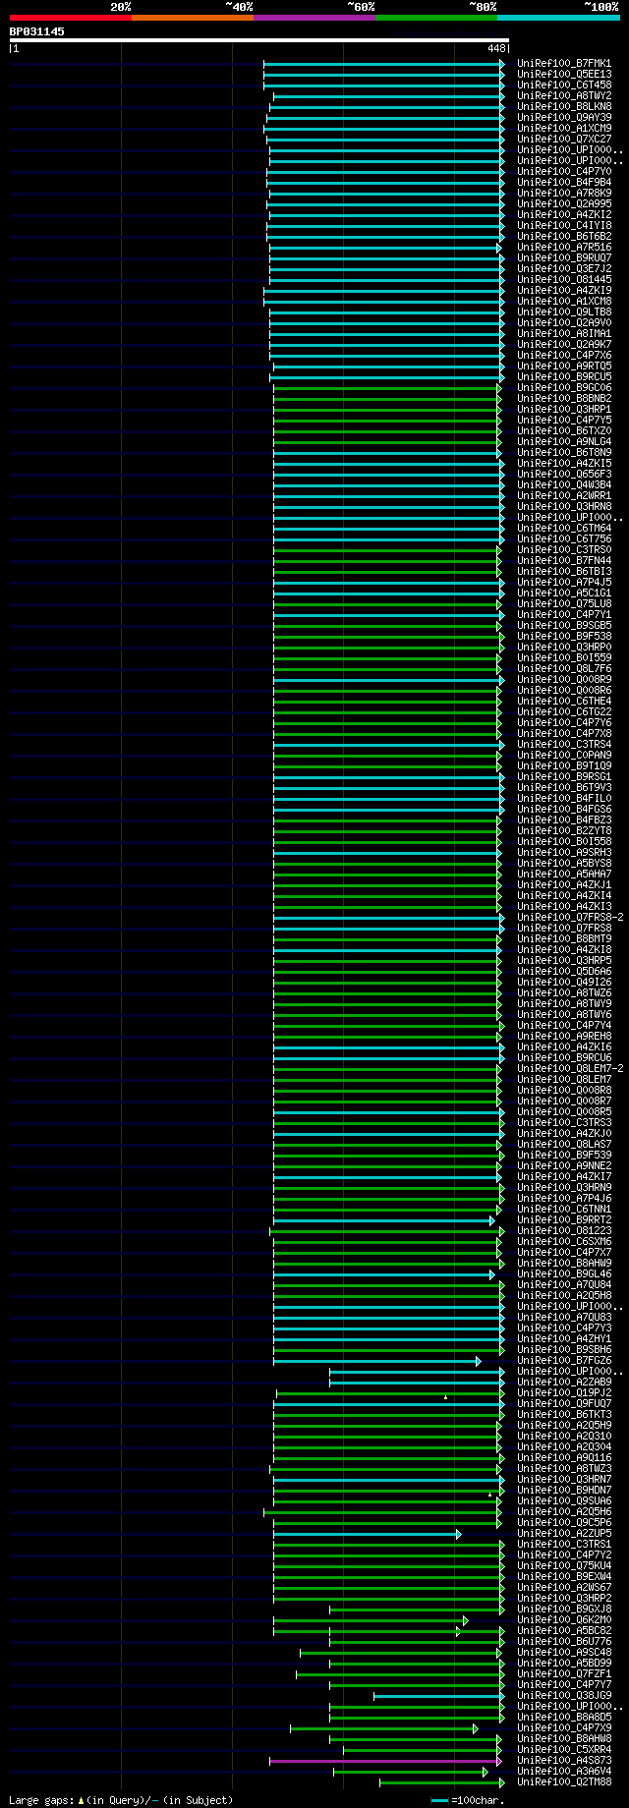Click the white query sequence bar
Image resolution: width=629 pixels, height=1808 pixels.
[x=259, y=40]
